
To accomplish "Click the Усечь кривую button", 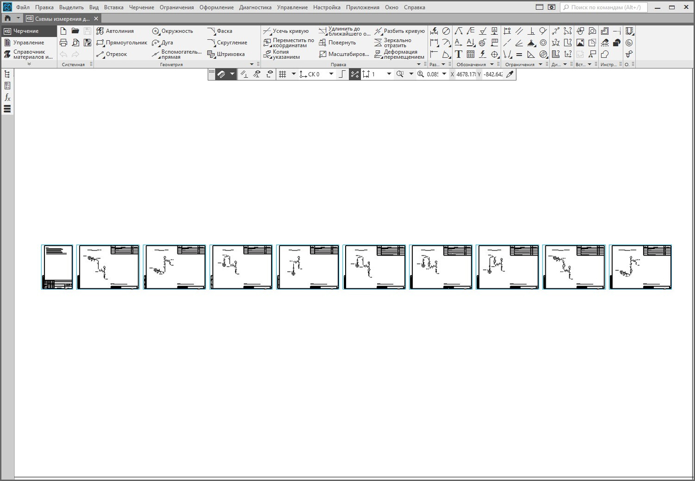I will (286, 31).
